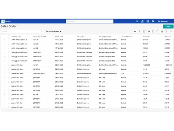174x131 pixels.
Task: Sort by the Gross Total column header
Action: (x=147, y=37)
